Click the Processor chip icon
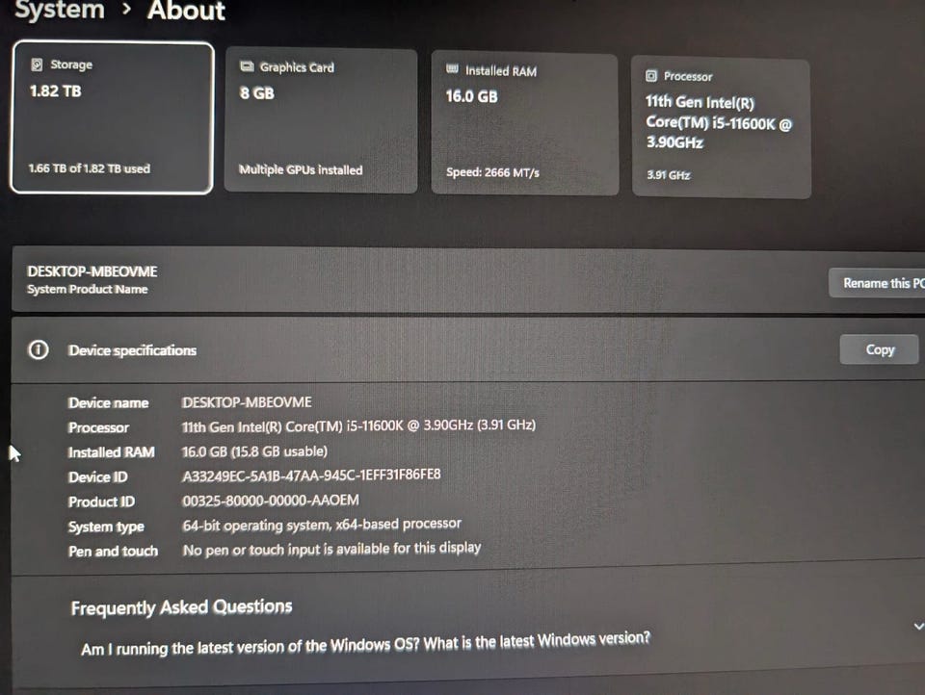The width and height of the screenshot is (925, 695). point(651,75)
